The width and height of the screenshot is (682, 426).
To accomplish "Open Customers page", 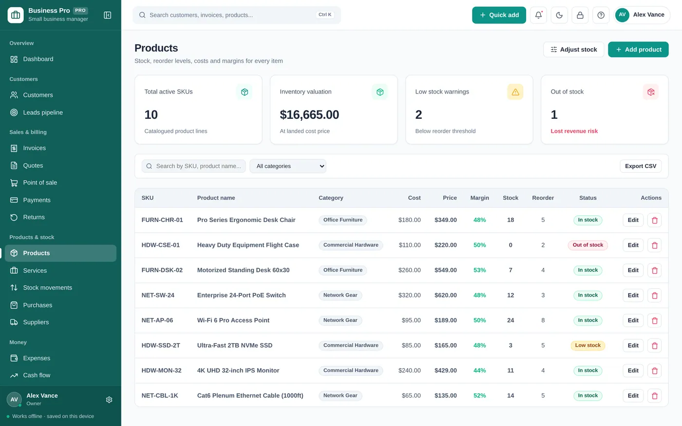I will [60, 95].
